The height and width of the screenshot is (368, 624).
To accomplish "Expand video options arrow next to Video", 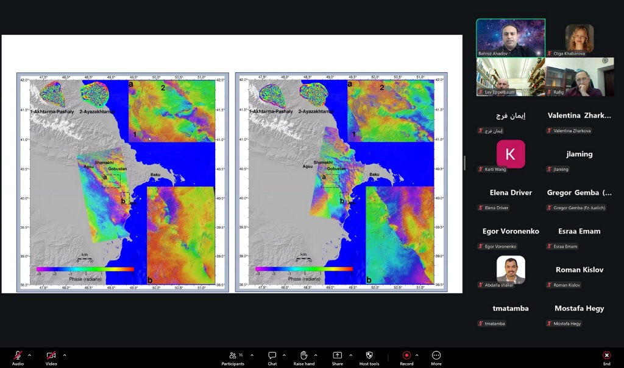I will pyautogui.click(x=65, y=355).
